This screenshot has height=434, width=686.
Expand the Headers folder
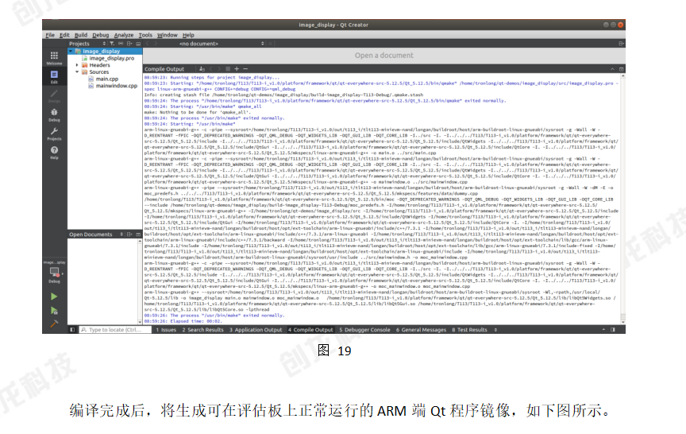pos(77,65)
